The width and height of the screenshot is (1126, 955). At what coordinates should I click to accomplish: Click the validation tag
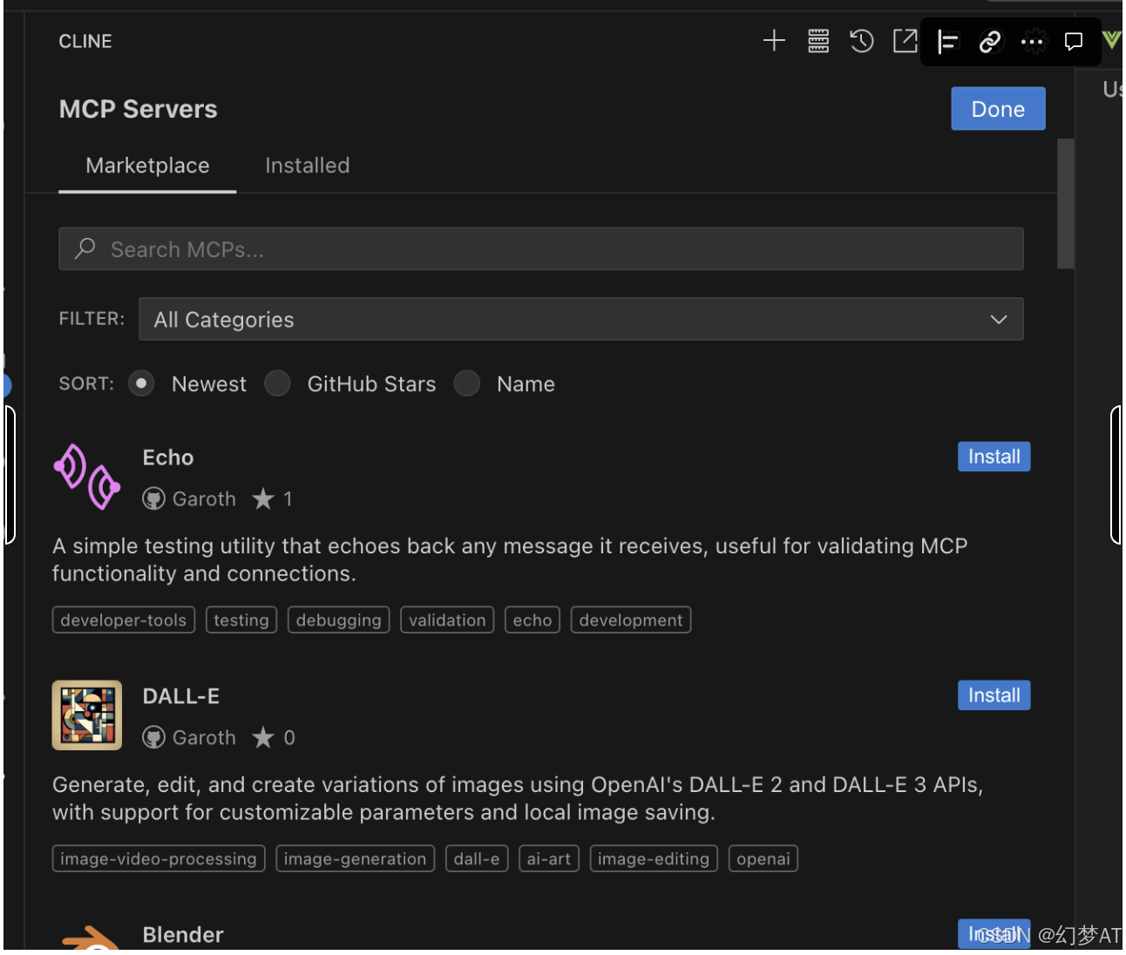click(x=447, y=620)
